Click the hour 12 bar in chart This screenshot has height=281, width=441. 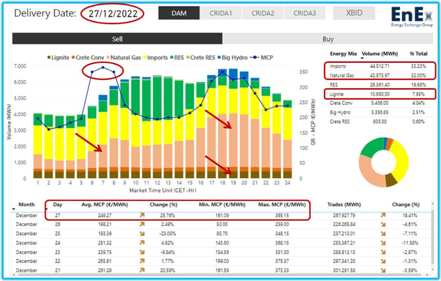(157, 127)
